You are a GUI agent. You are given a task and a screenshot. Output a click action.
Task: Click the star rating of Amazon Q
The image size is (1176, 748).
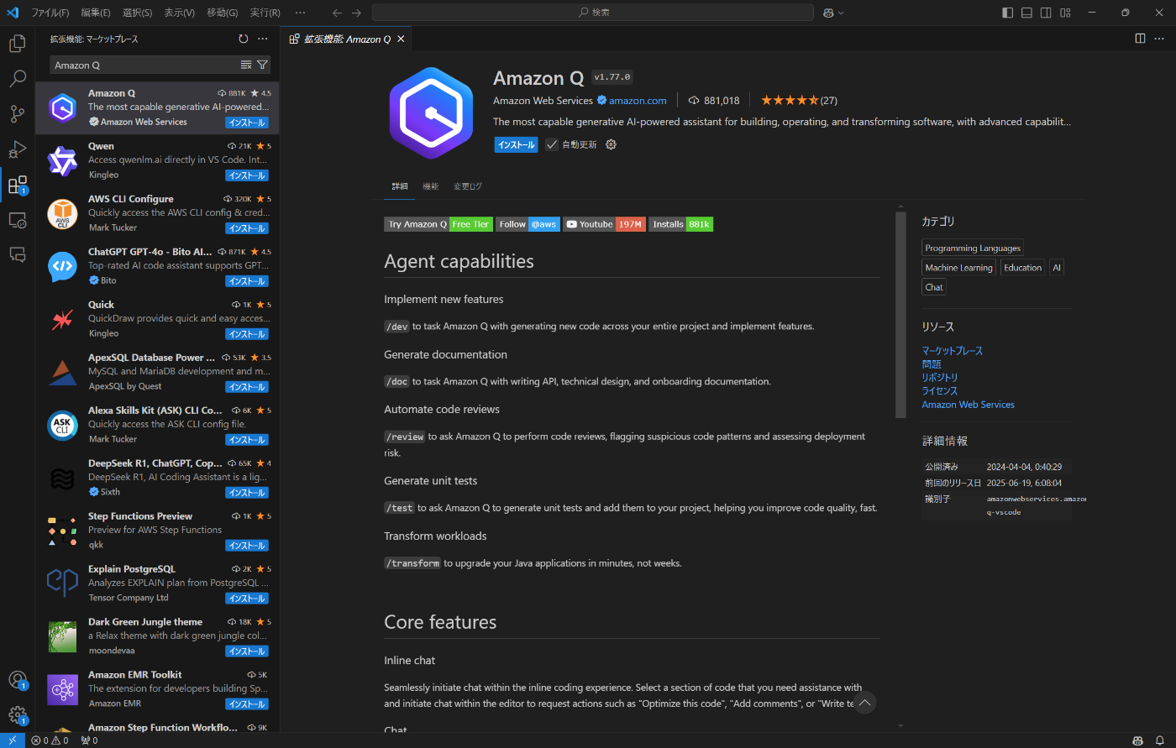click(799, 100)
